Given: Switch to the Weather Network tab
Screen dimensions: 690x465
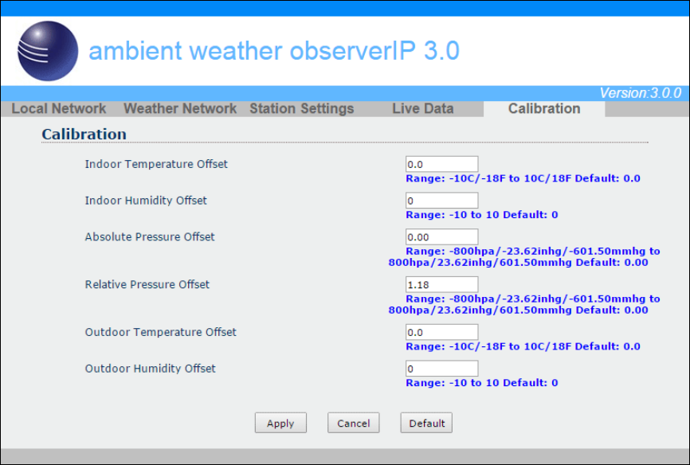Looking at the screenshot, I should click(x=180, y=108).
